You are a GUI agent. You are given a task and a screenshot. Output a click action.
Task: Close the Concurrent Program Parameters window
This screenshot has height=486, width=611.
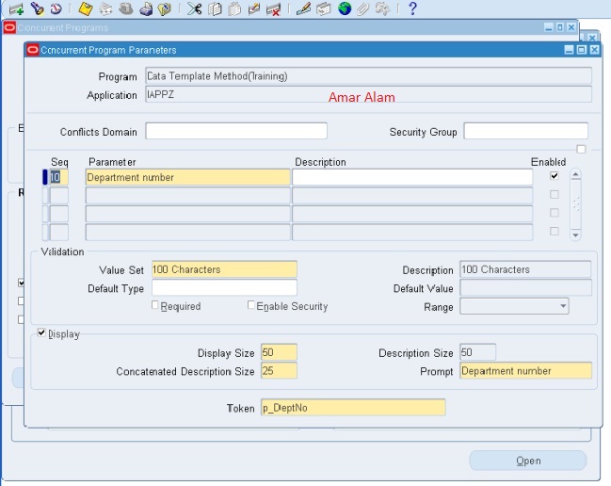click(594, 50)
